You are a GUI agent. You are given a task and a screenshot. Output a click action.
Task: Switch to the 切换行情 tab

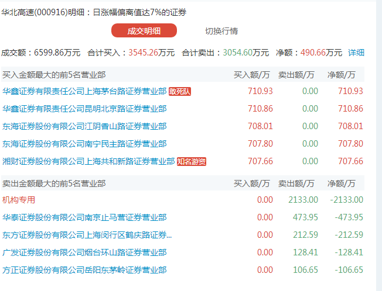(x=221, y=31)
